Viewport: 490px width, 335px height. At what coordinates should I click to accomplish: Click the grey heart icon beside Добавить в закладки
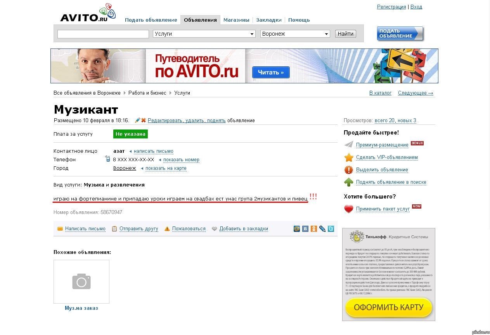pos(215,229)
